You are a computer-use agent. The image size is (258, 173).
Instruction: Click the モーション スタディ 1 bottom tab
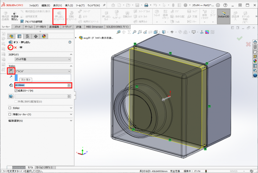(x=45, y=168)
